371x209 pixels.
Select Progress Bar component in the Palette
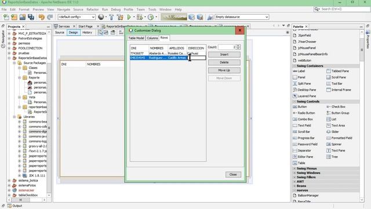pyautogui.click(x=304, y=138)
